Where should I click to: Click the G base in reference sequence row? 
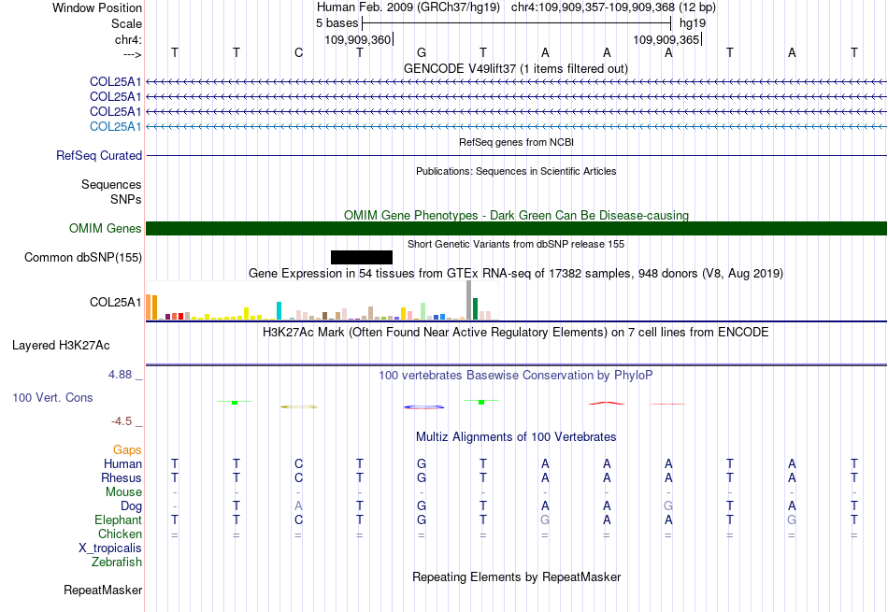[x=422, y=52]
